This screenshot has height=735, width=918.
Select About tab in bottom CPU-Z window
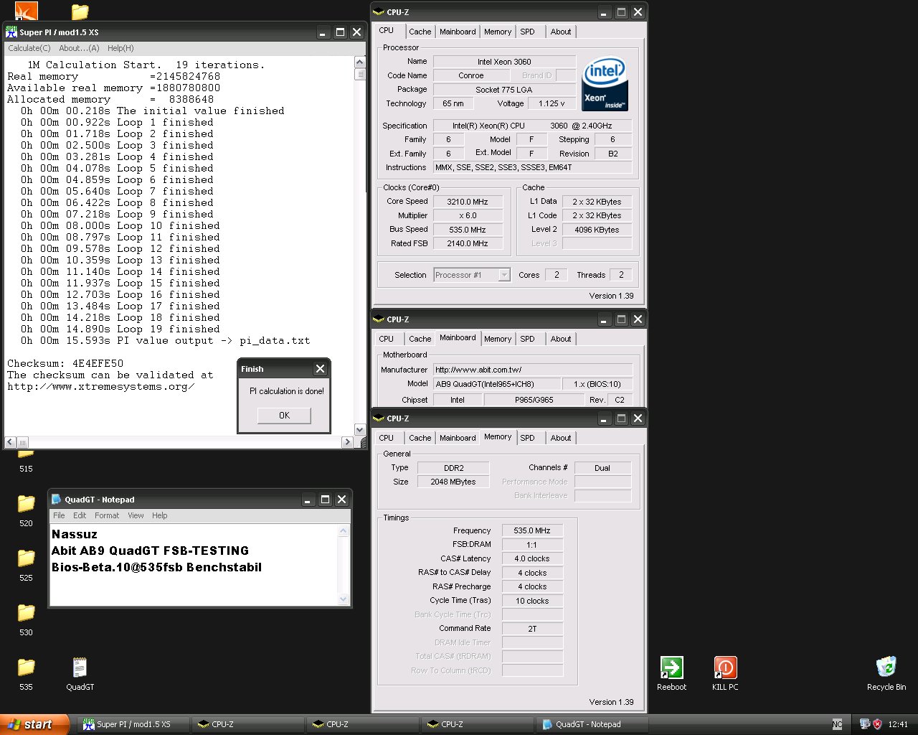click(x=561, y=438)
